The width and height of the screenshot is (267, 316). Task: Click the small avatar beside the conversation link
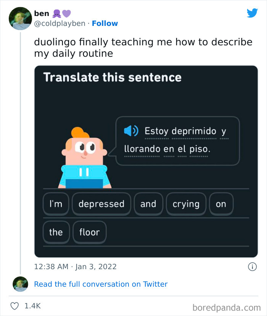20,284
